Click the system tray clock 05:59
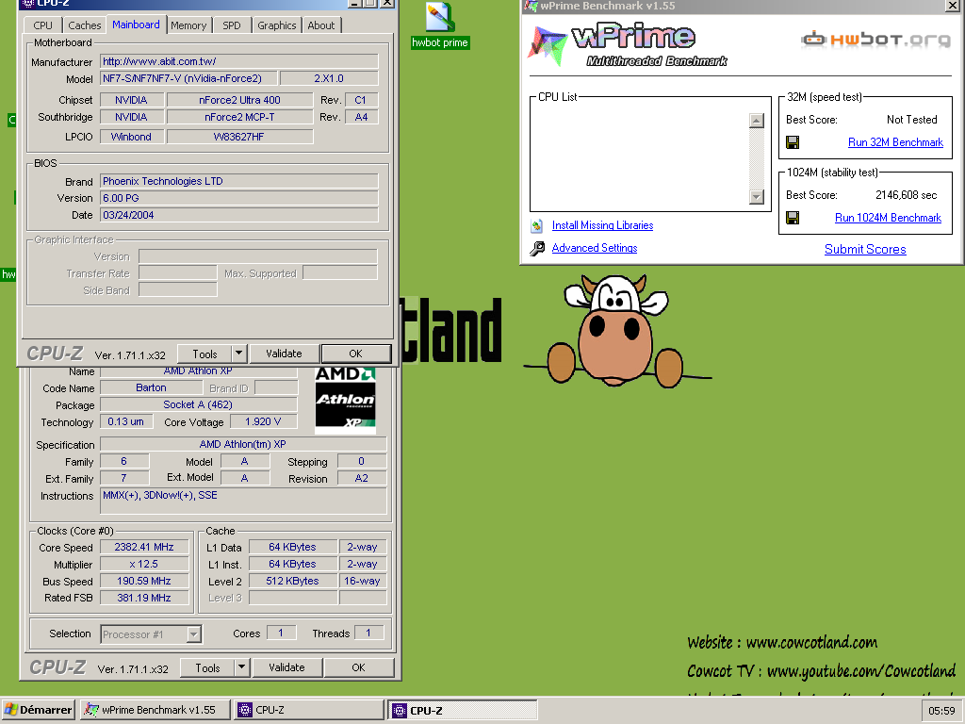Image resolution: width=965 pixels, height=724 pixels. tap(941, 711)
